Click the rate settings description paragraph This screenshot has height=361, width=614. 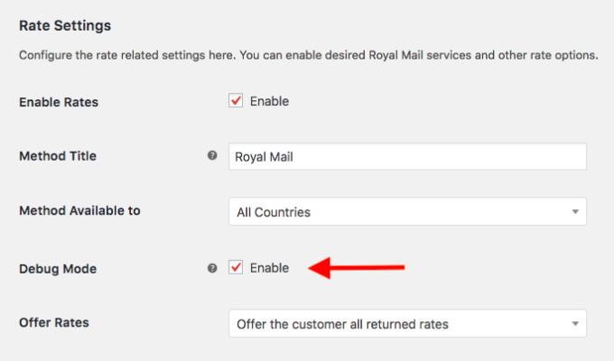[309, 55]
